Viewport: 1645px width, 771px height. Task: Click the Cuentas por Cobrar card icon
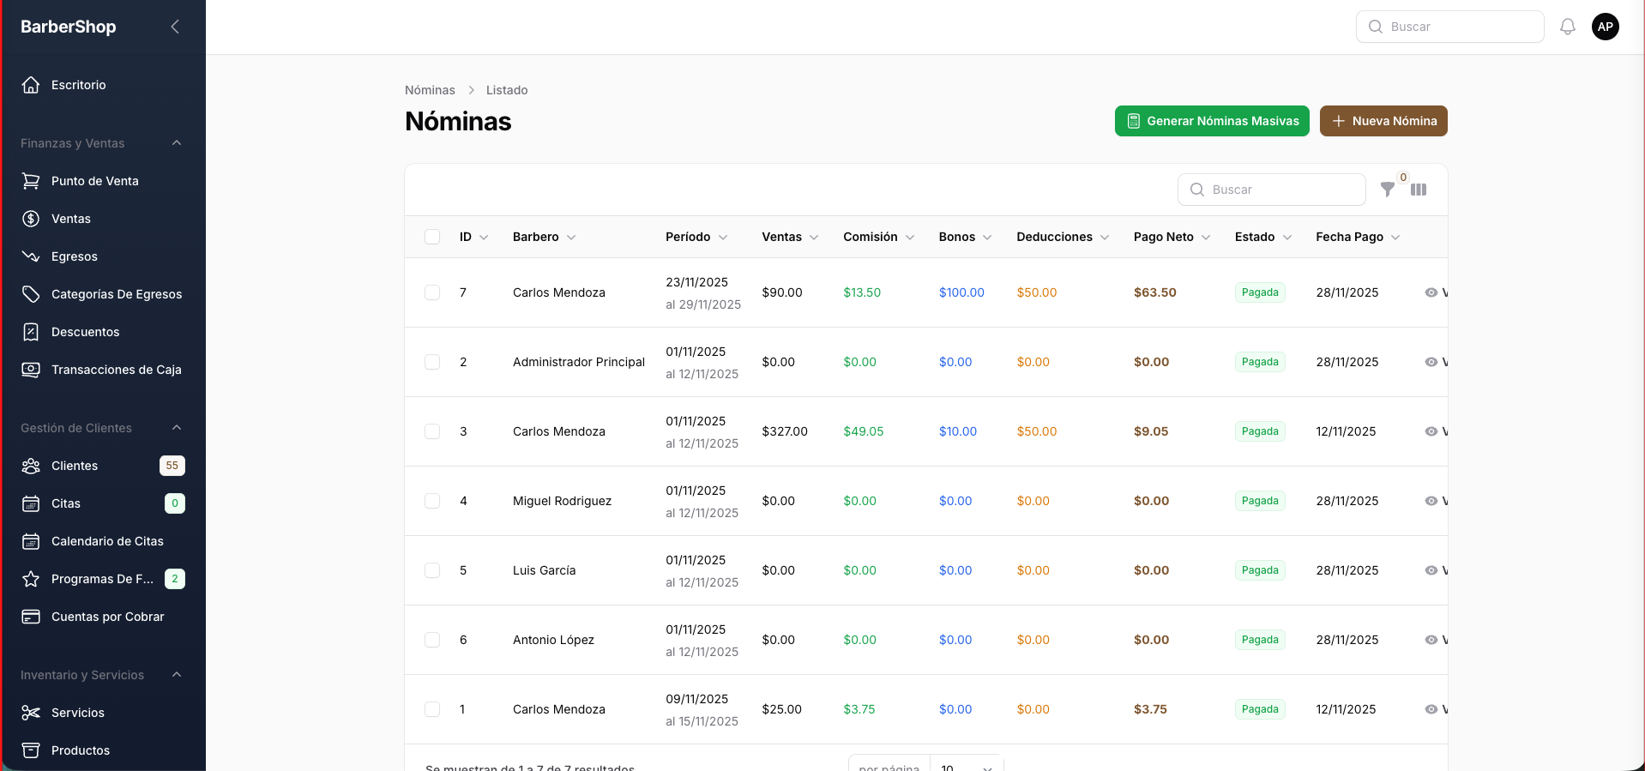click(31, 617)
